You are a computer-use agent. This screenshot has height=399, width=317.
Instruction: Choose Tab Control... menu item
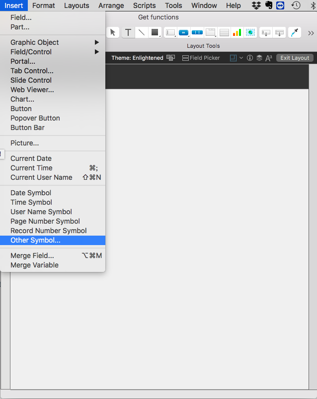[53, 71]
